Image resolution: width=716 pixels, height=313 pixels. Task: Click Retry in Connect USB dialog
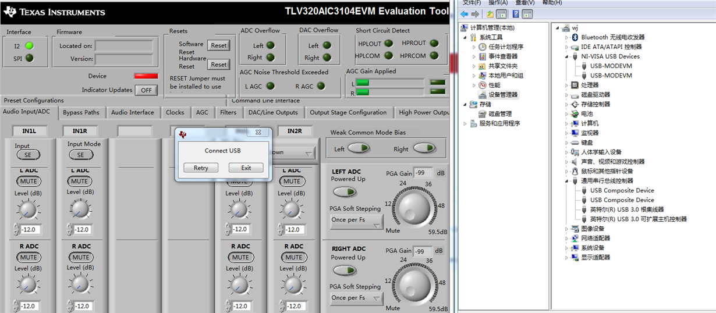pyautogui.click(x=201, y=168)
